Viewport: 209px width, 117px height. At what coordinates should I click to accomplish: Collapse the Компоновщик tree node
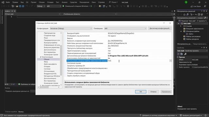pos(40,57)
